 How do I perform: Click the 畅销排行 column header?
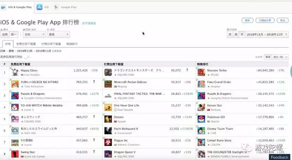(203, 64)
